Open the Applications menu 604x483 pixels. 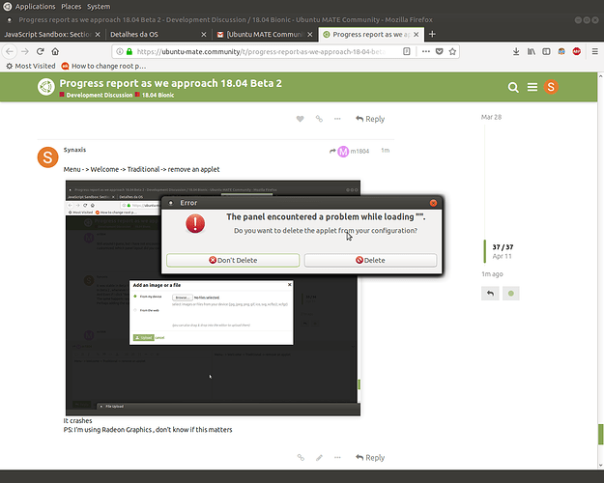(x=35, y=7)
